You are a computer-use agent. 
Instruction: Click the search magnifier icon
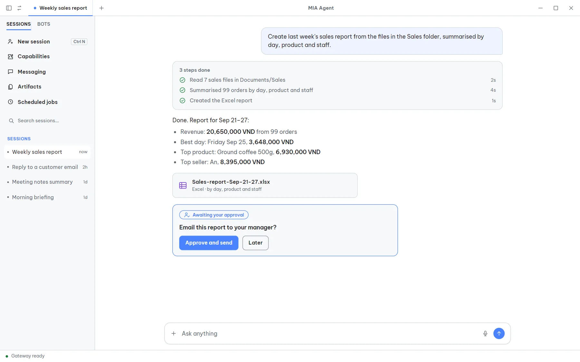click(11, 121)
